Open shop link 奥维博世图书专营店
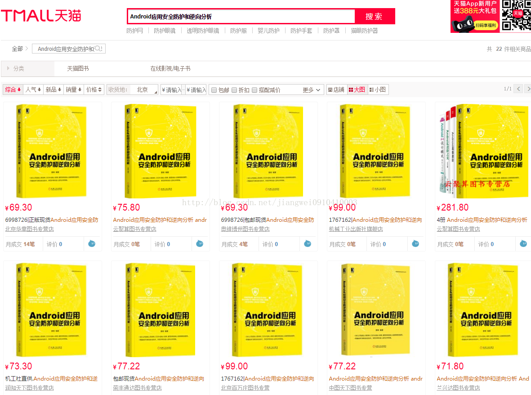The height and width of the screenshot is (395, 531). (x=245, y=229)
